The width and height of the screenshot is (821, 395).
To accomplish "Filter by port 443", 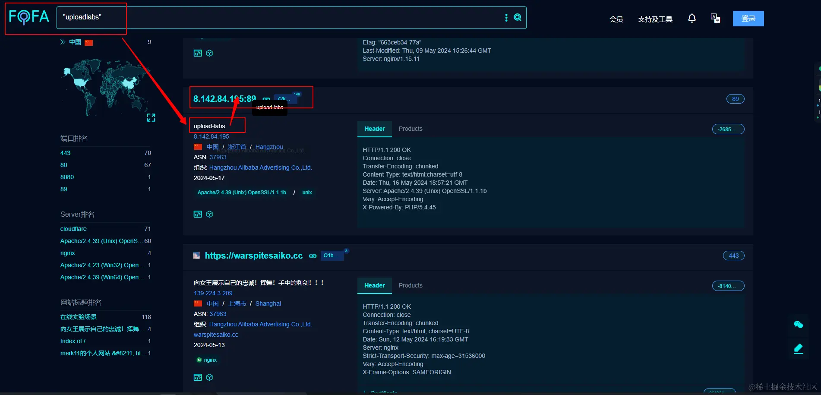I will click(x=66, y=153).
